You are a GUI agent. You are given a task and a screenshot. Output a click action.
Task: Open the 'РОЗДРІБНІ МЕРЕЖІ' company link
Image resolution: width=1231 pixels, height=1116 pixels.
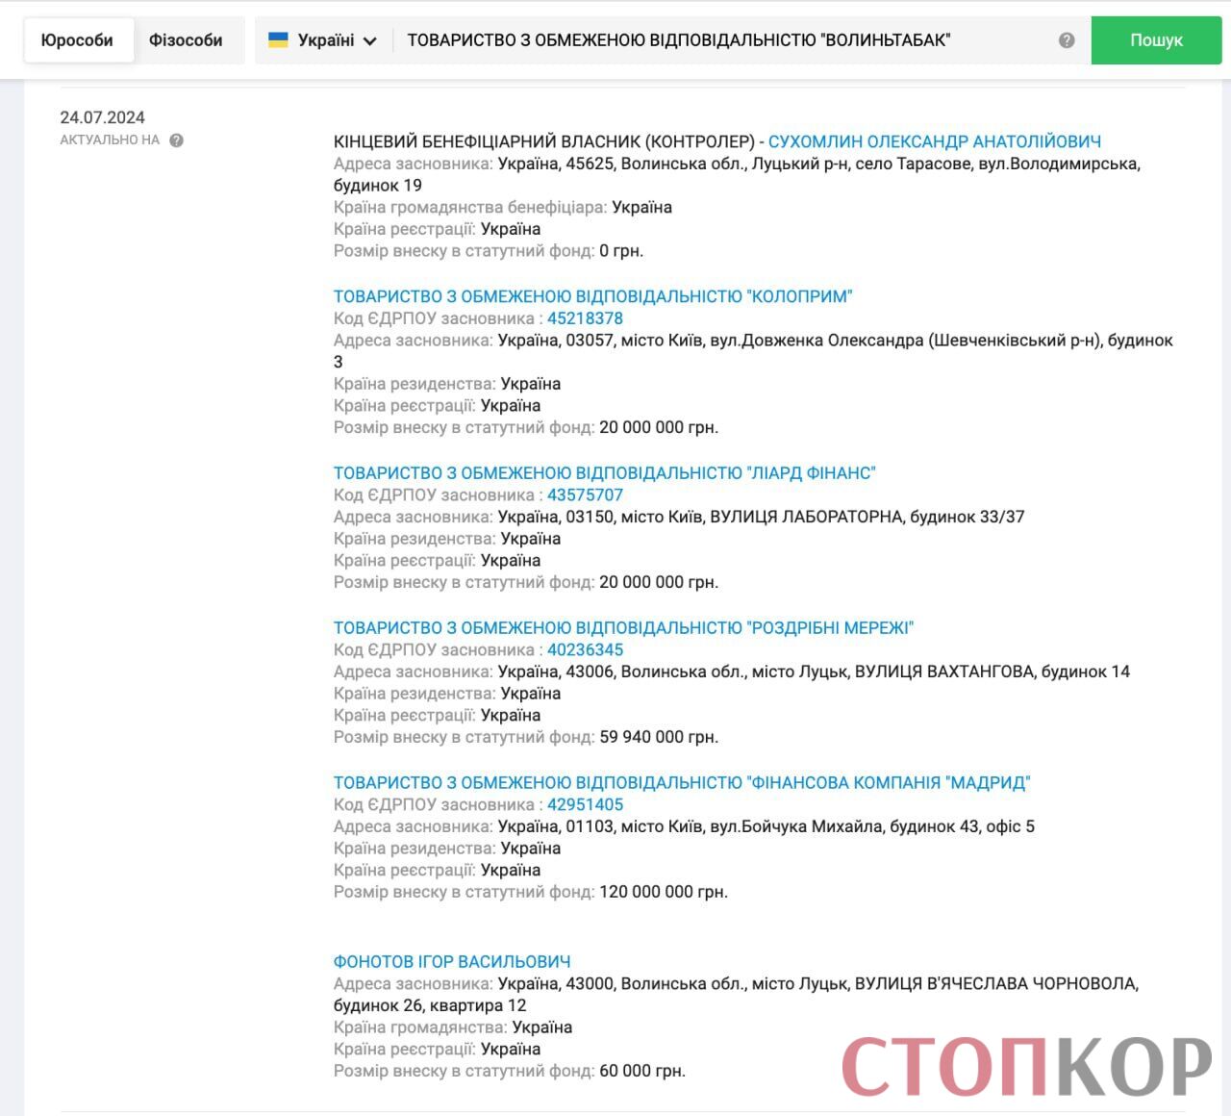tap(623, 628)
